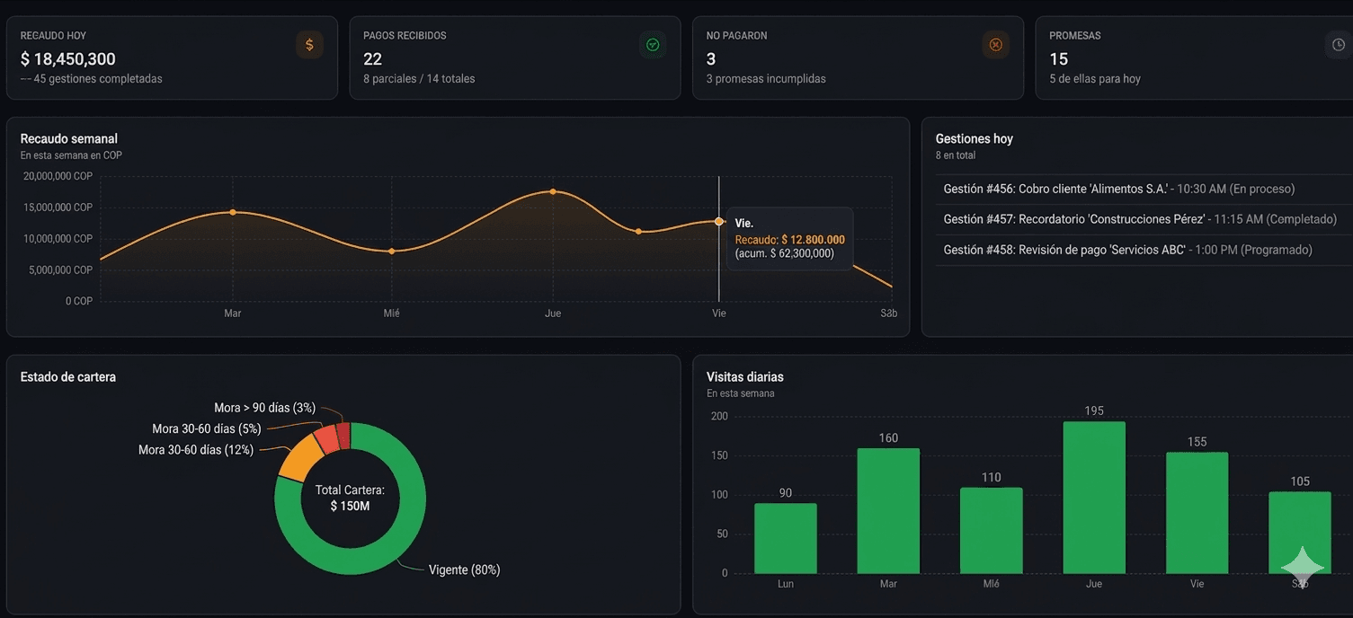Open Gestión #458 Revisión de pago Servicios ABC
Screen dimensions: 1353x618
click(x=1126, y=249)
